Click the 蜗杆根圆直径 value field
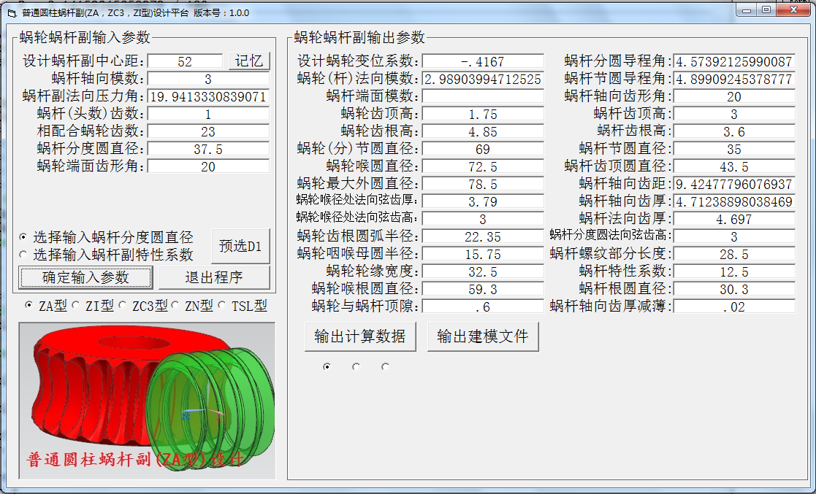The image size is (816, 494). point(734,289)
